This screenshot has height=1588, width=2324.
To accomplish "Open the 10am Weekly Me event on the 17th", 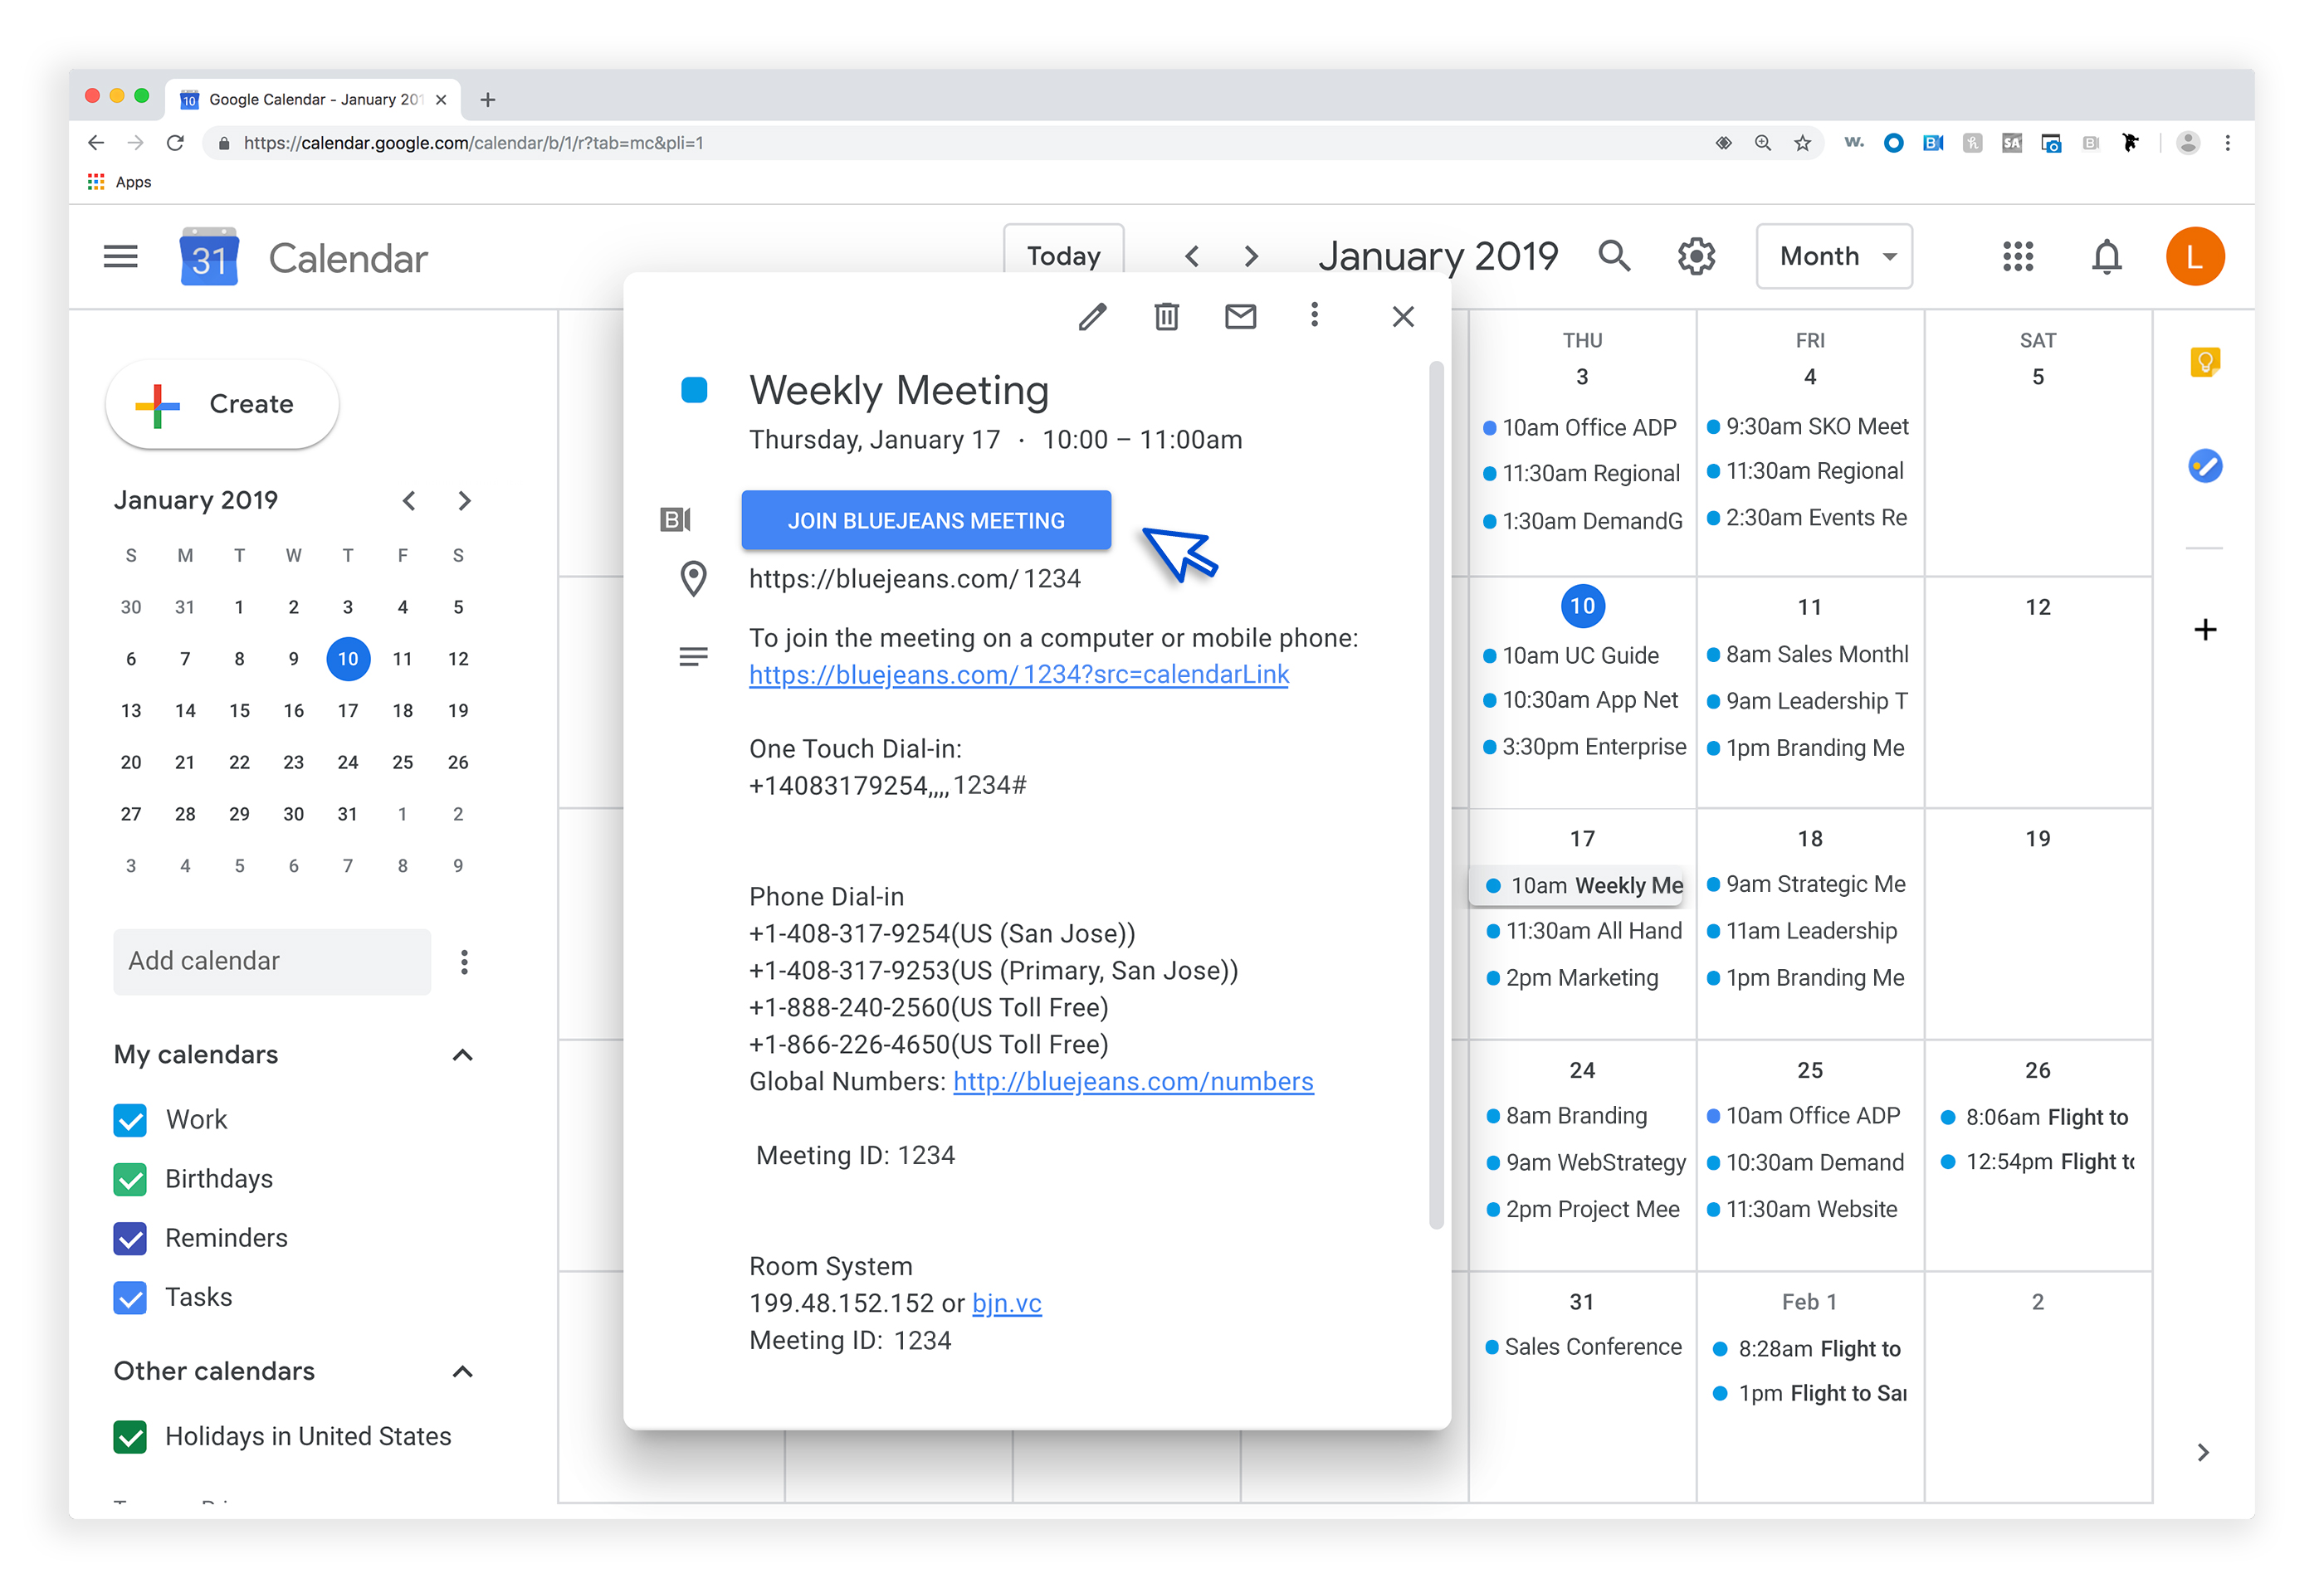I will point(1578,885).
